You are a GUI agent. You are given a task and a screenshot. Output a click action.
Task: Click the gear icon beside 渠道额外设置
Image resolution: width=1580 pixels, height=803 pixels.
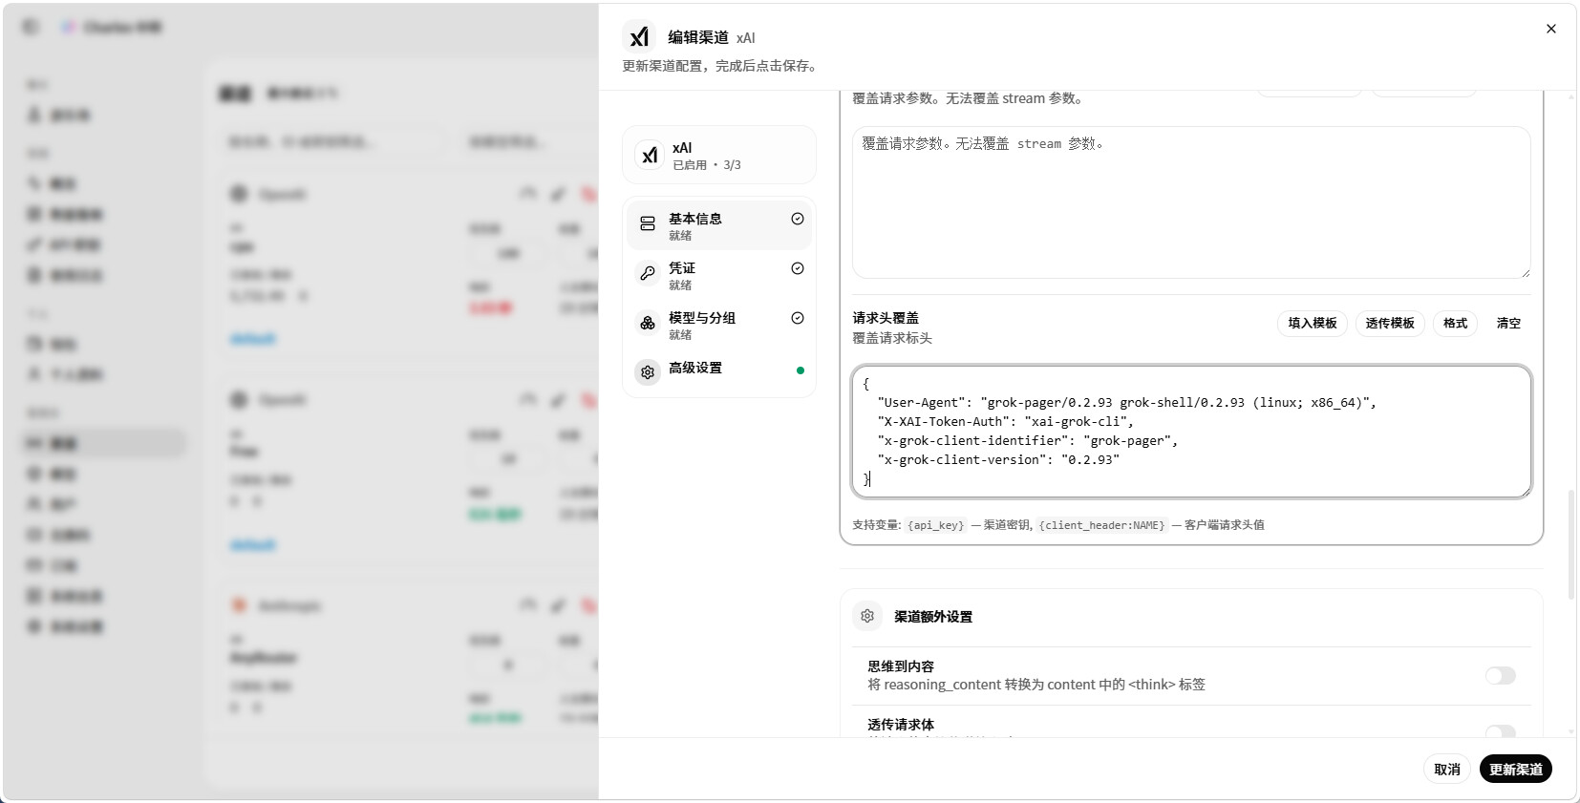pyautogui.click(x=867, y=617)
